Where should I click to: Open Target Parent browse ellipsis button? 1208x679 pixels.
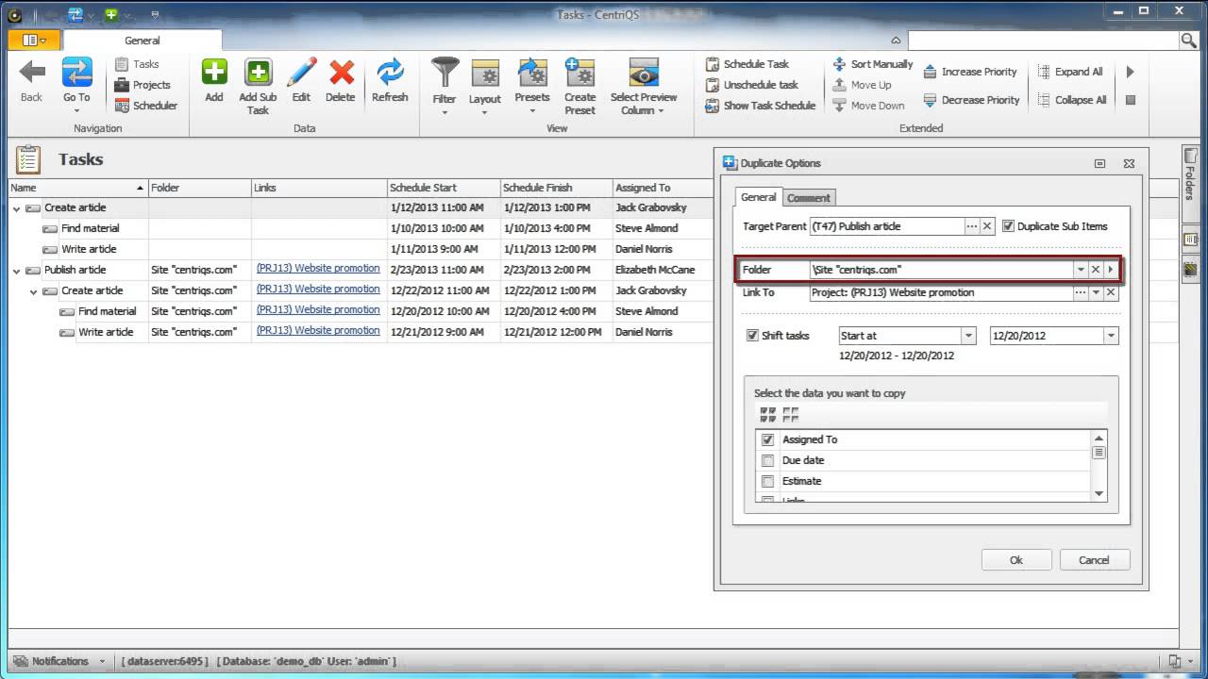(972, 226)
